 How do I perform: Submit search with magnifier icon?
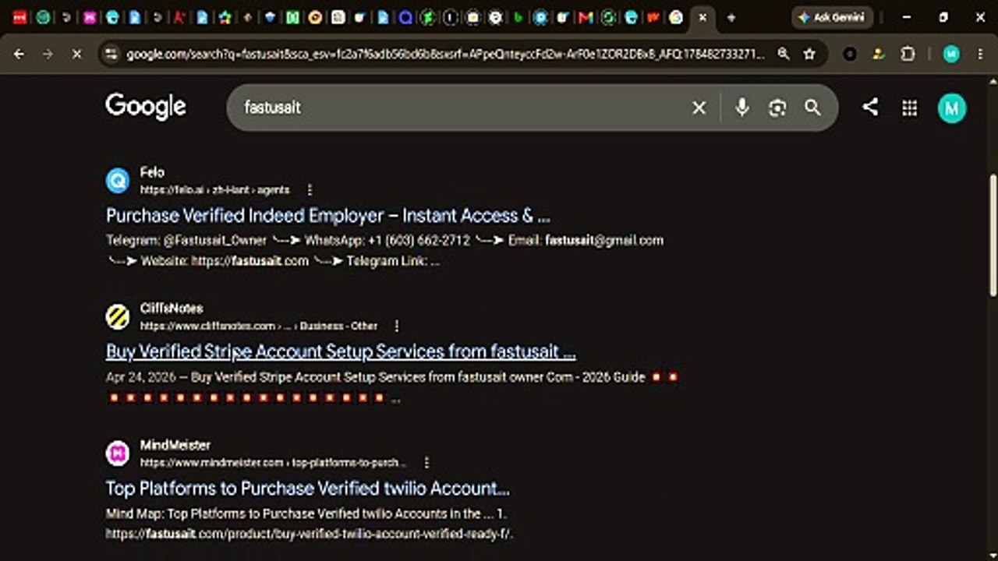tap(812, 108)
